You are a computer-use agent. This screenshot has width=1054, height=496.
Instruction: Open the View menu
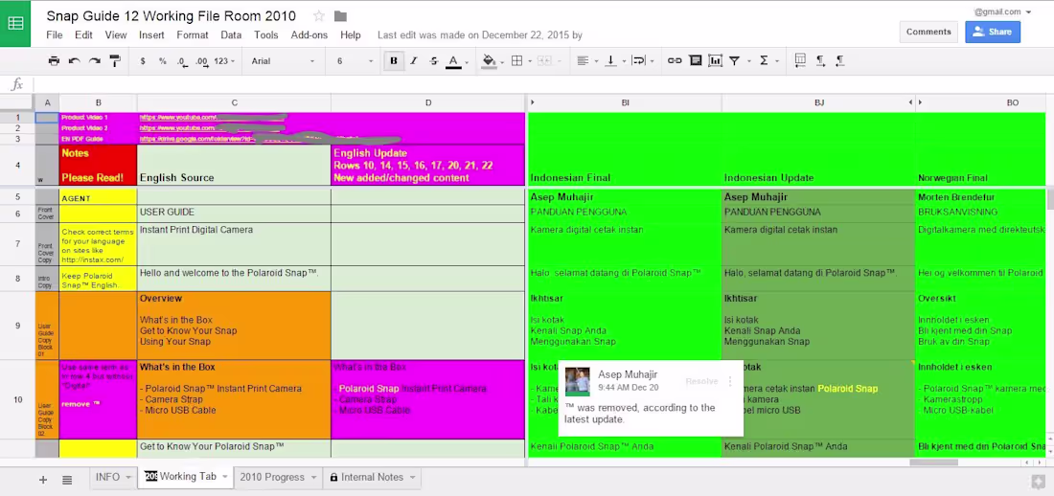116,34
